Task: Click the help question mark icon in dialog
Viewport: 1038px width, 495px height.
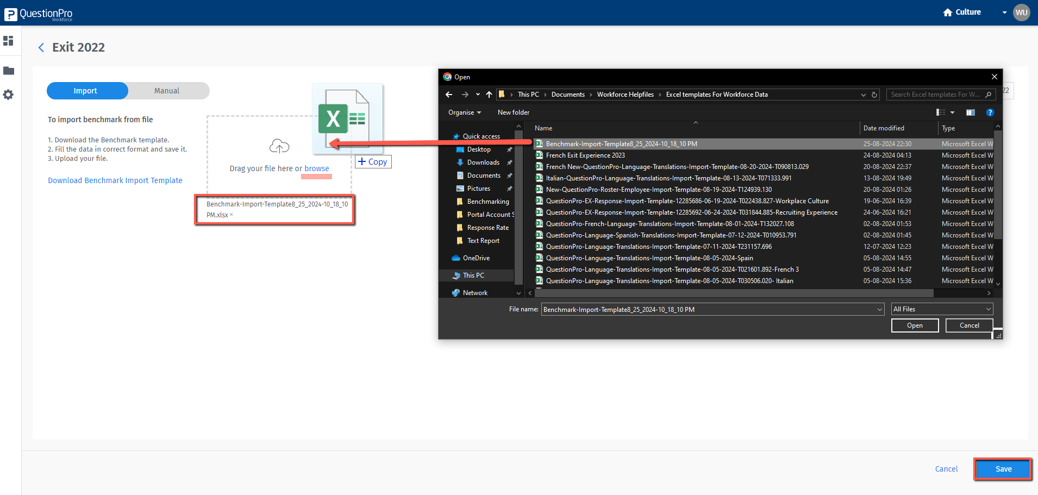Action: click(x=990, y=112)
